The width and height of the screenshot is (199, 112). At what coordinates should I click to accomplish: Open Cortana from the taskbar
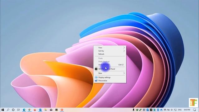[x=13, y=110]
